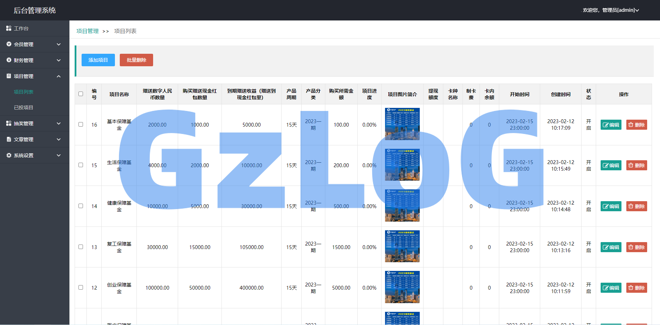
Task: Click the 操作 column header
Action: (x=624, y=94)
